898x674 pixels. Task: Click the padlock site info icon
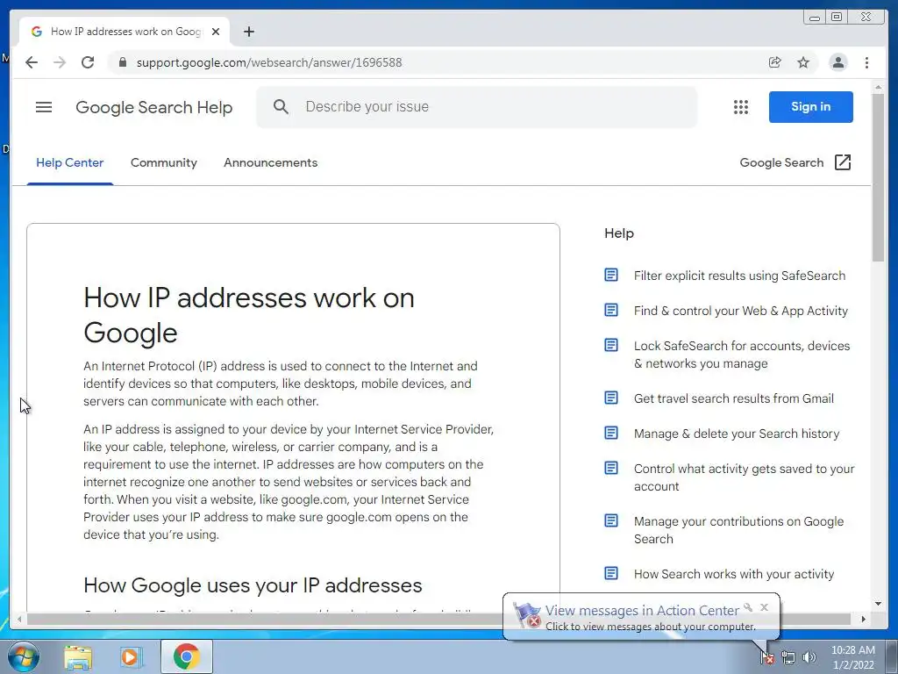122,62
